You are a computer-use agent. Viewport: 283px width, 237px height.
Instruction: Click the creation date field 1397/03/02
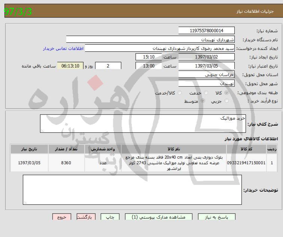(207, 57)
